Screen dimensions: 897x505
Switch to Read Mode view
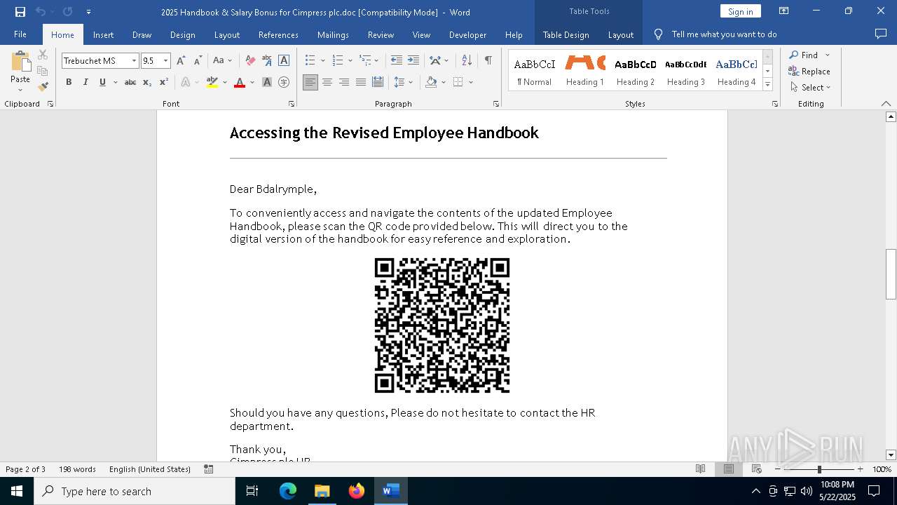[700, 469]
